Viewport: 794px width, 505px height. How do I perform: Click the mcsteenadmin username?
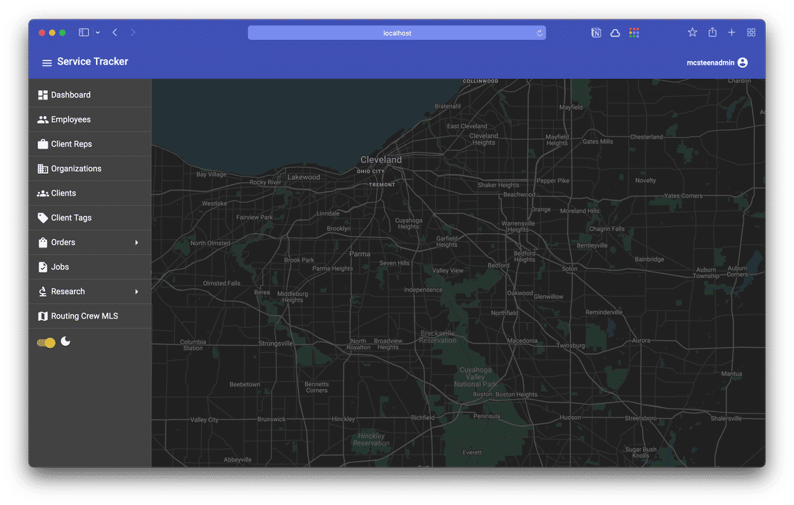click(710, 63)
